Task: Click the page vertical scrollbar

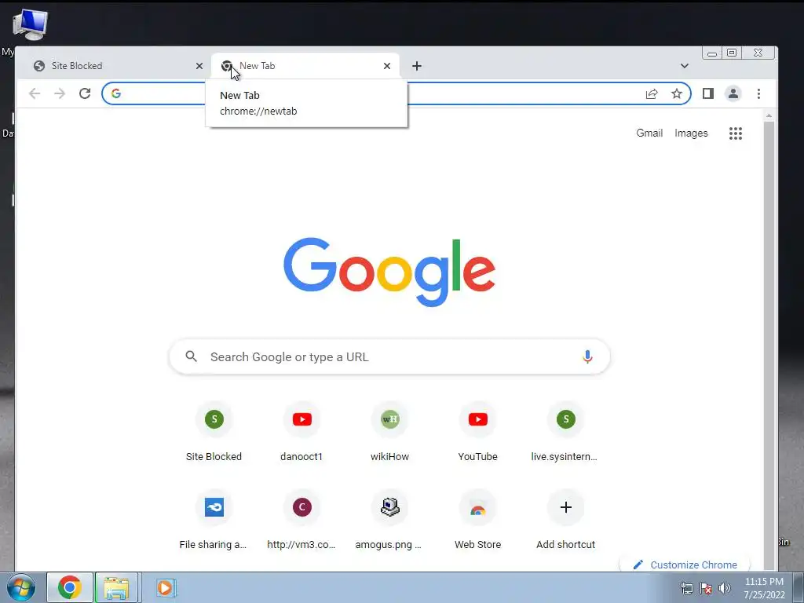Action: (x=769, y=345)
